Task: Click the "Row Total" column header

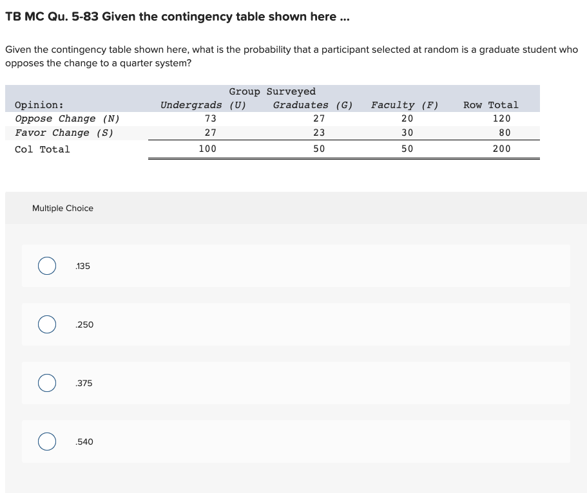Action: tap(491, 105)
